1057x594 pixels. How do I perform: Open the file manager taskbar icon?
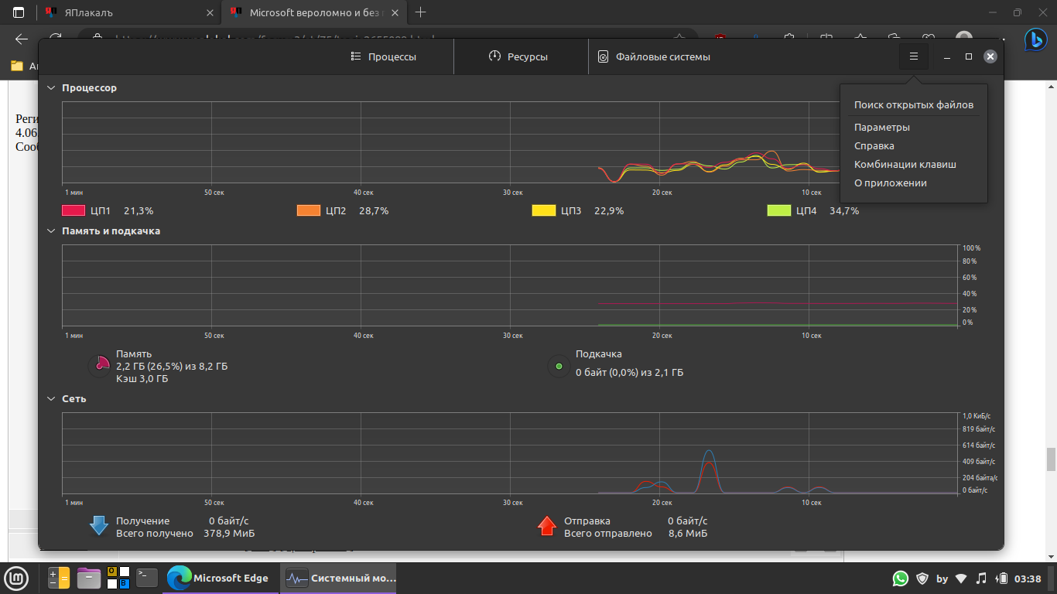point(89,578)
